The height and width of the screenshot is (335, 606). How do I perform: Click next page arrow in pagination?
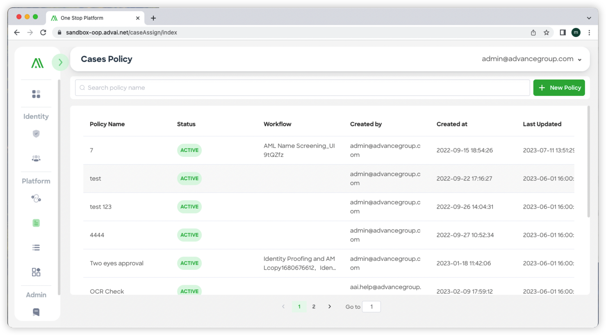click(x=330, y=306)
